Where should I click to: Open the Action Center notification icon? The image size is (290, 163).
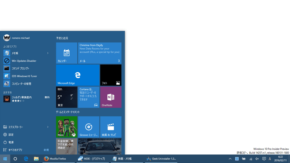[264, 159]
